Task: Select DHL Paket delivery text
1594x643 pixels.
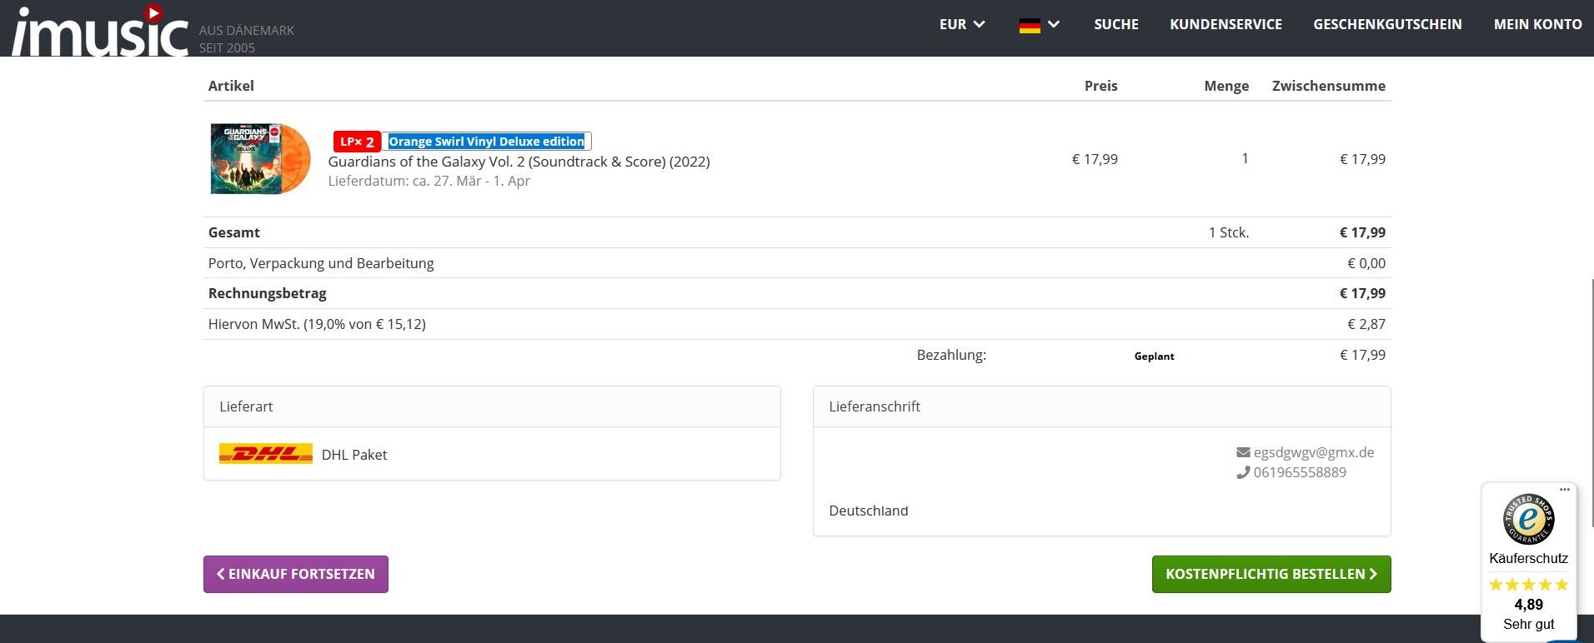Action: [x=354, y=455]
